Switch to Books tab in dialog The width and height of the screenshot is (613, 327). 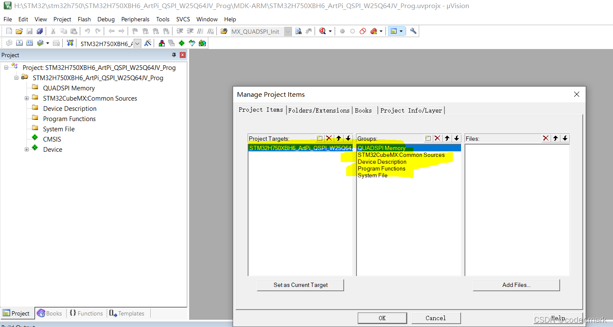363,110
